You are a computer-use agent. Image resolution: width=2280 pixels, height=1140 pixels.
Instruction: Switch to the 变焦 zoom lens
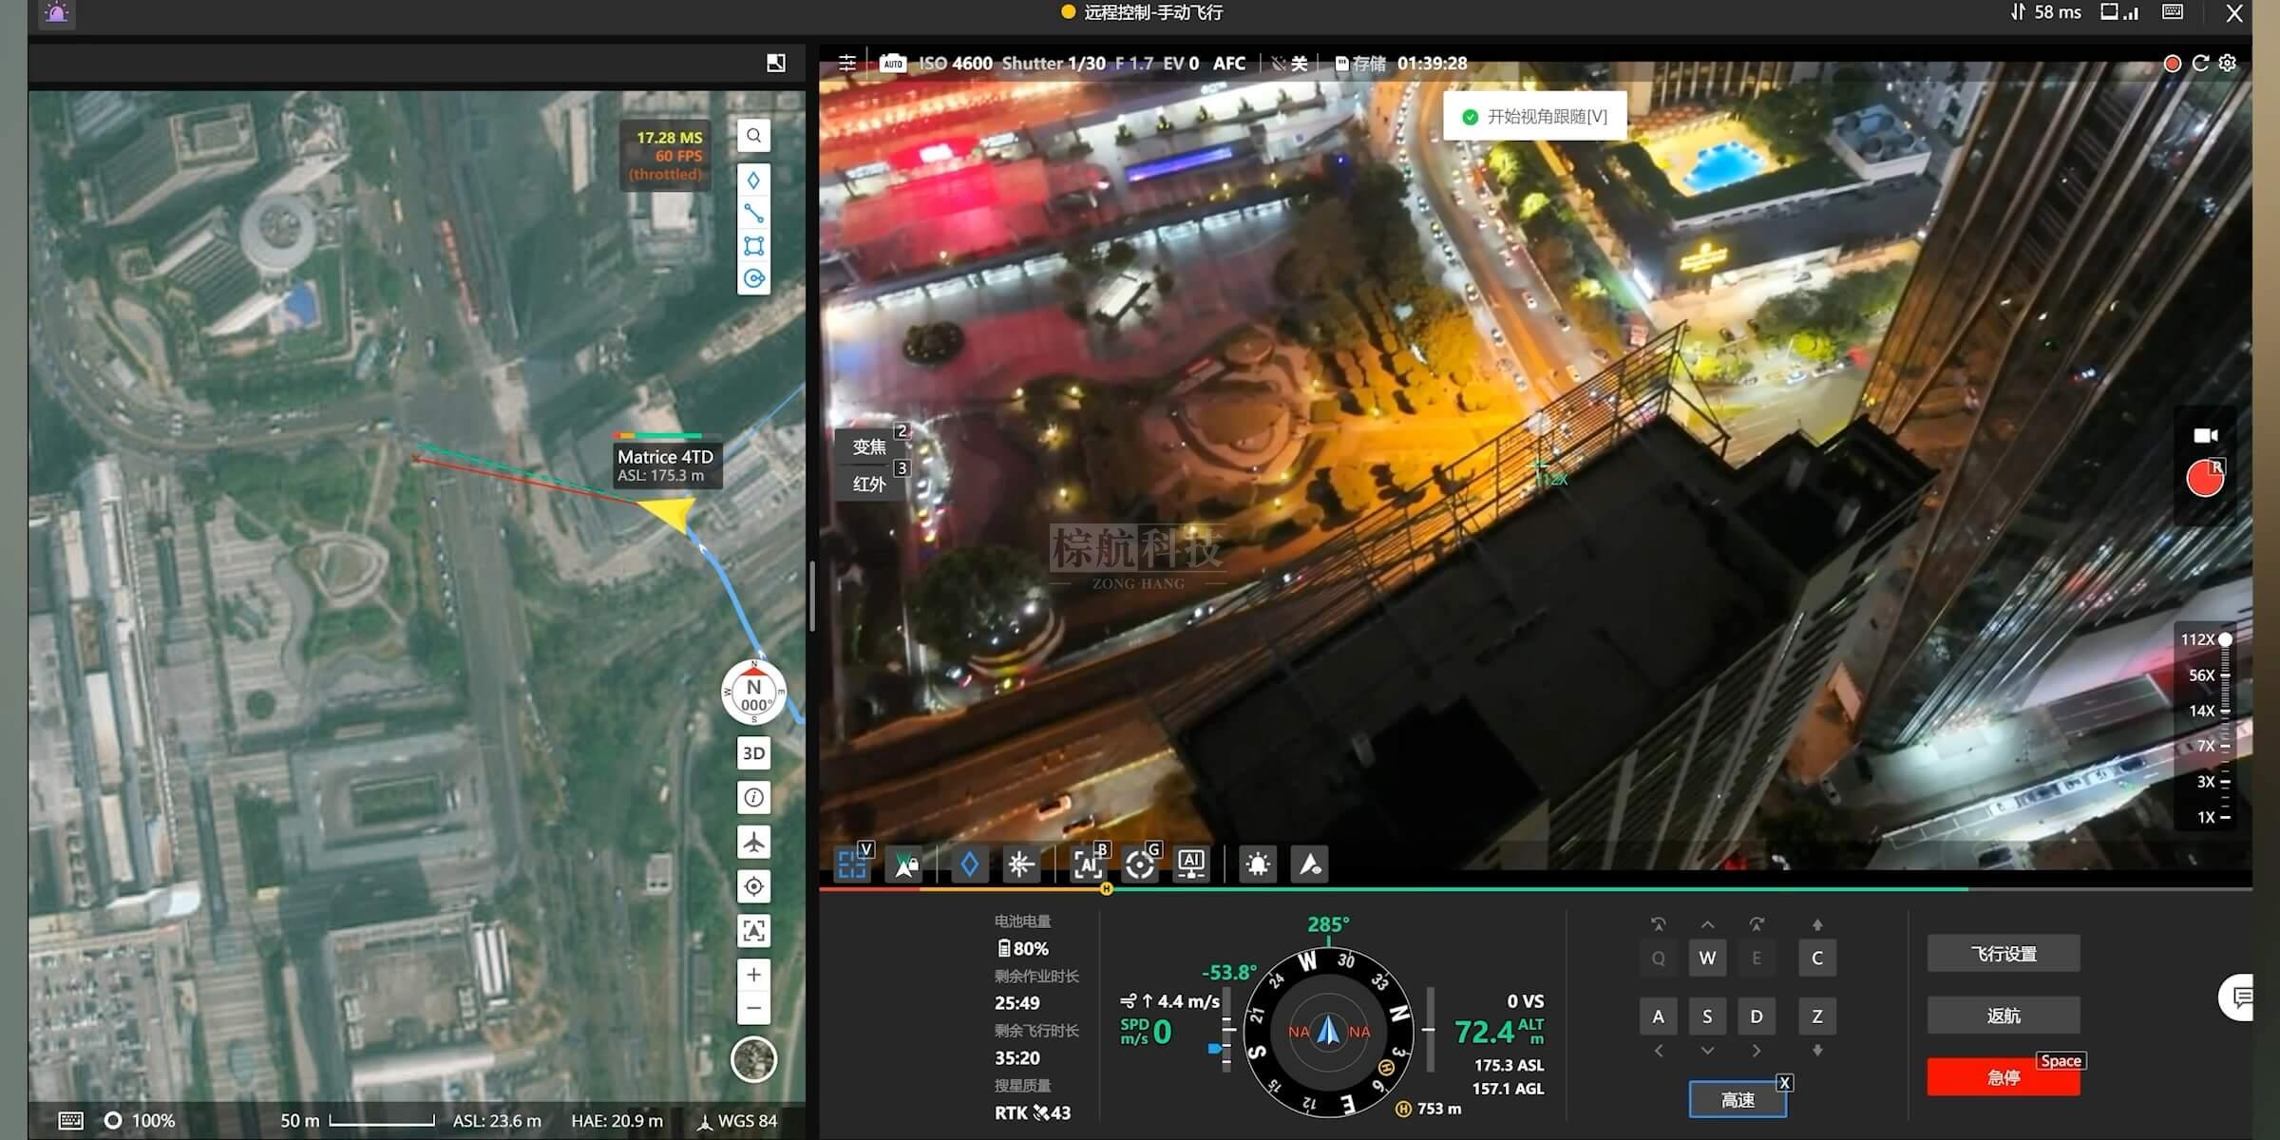869,446
